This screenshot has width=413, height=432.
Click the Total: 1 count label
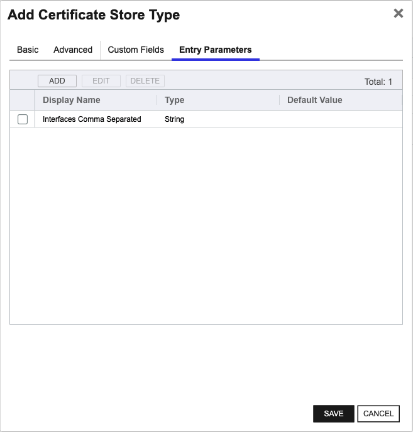378,82
